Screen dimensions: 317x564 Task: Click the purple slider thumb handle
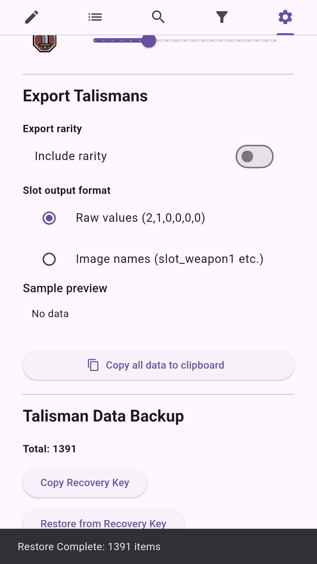[x=149, y=41]
